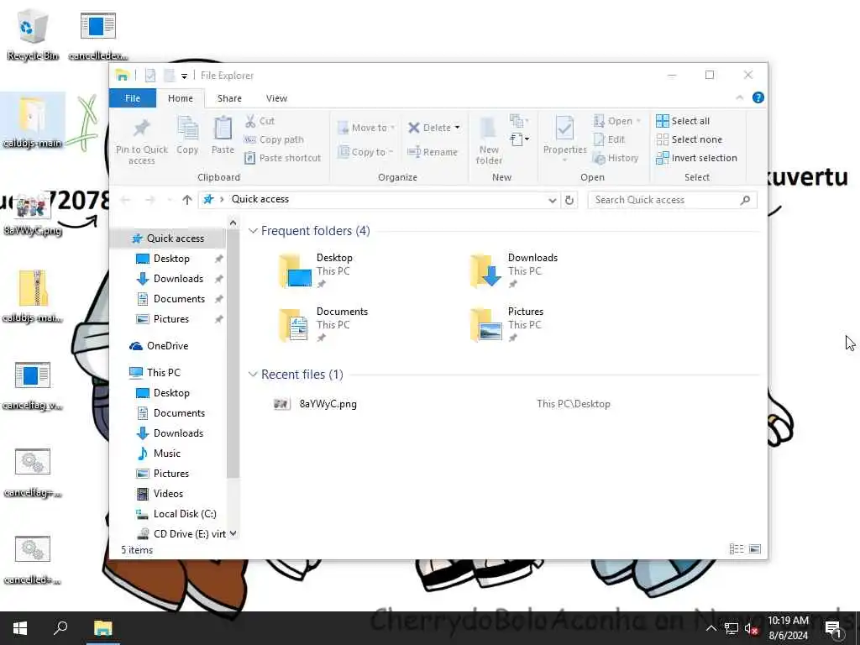Viewport: 860px width, 645px height.
Task: Click Cut in Clipboard group
Action: coord(260,121)
